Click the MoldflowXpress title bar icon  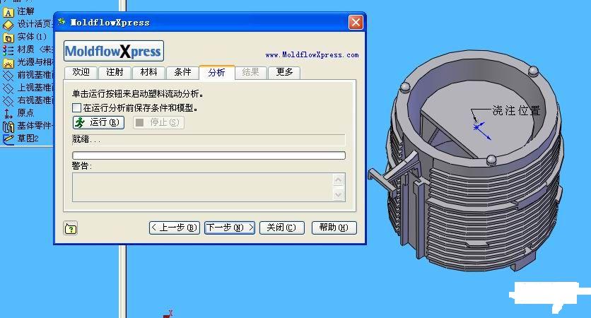click(x=62, y=22)
